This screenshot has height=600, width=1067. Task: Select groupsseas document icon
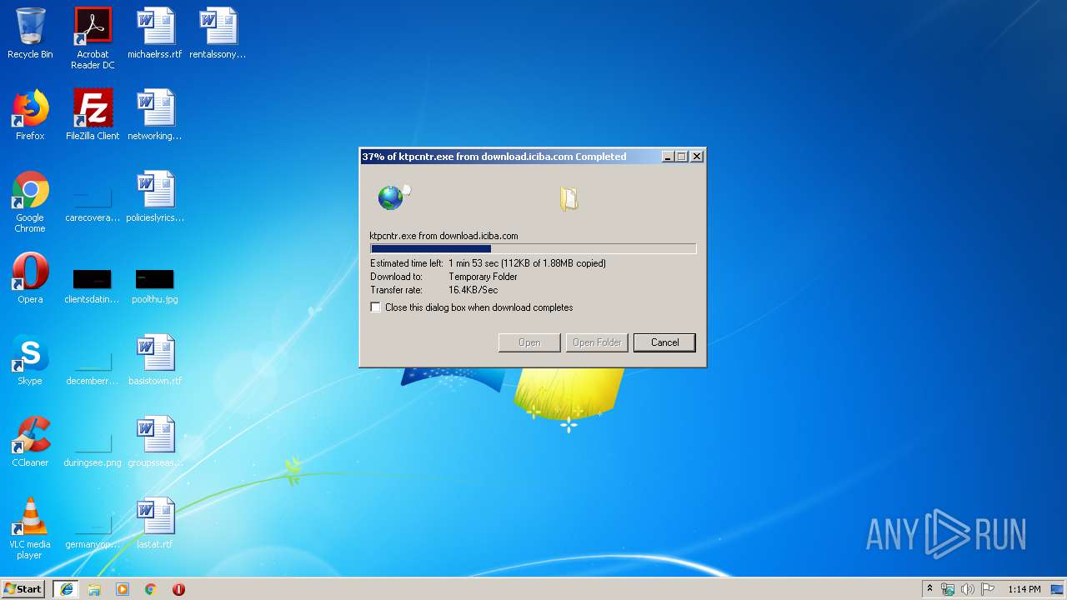pyautogui.click(x=155, y=442)
